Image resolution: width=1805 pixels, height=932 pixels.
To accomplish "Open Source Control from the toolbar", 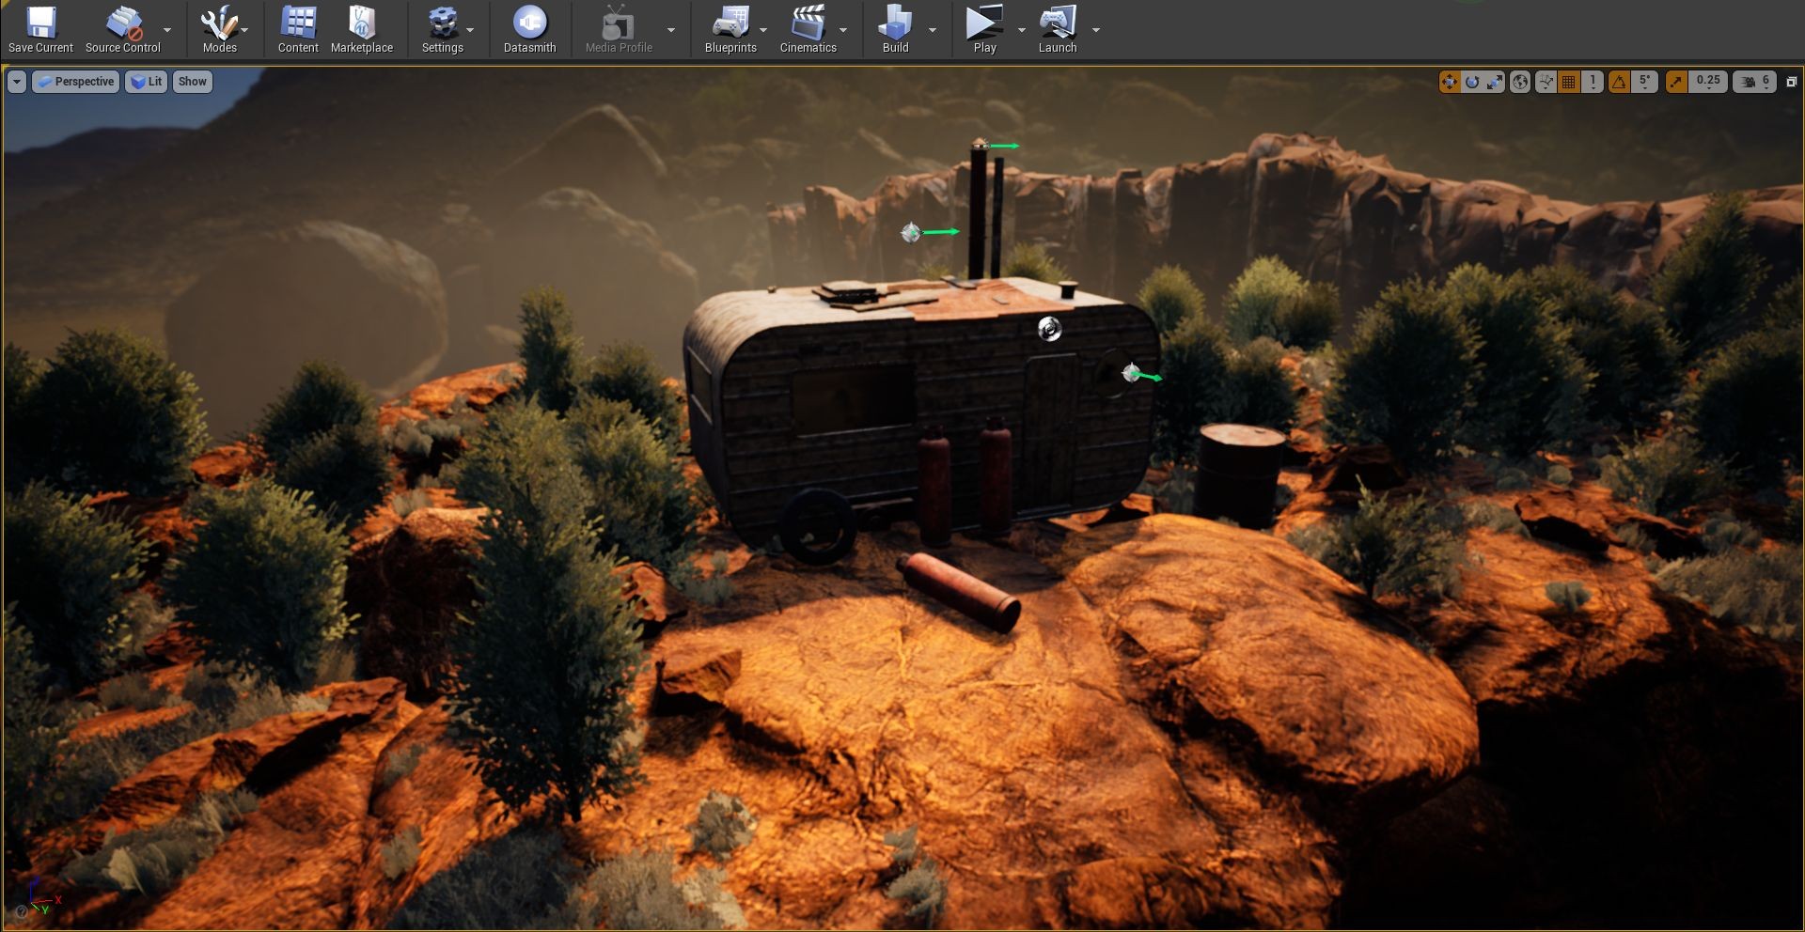I will (x=122, y=29).
